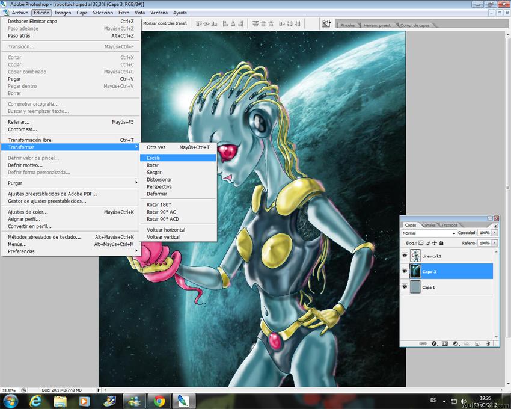This screenshot has width=511, height=409.
Task: Click the align top edges icon
Action: (x=198, y=24)
